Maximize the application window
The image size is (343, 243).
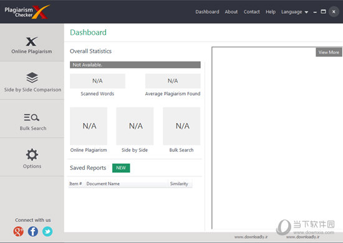[323, 12]
